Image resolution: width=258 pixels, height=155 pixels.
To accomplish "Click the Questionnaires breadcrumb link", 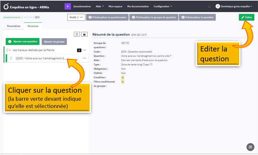I will point(12,17).
